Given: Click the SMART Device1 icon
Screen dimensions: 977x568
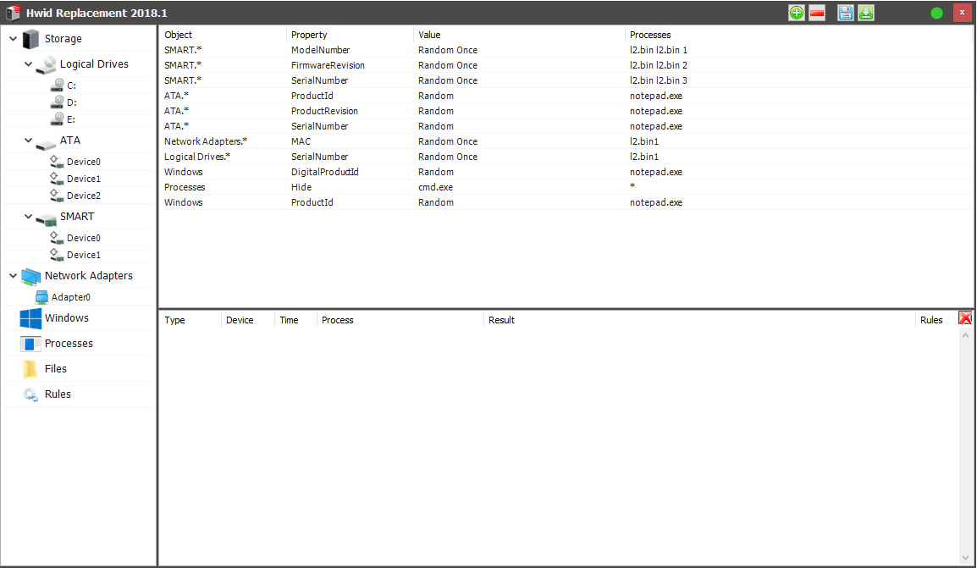Looking at the screenshot, I should (x=57, y=255).
